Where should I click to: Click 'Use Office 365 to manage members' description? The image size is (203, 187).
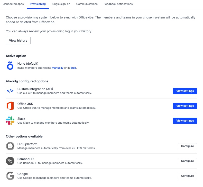[57, 108]
